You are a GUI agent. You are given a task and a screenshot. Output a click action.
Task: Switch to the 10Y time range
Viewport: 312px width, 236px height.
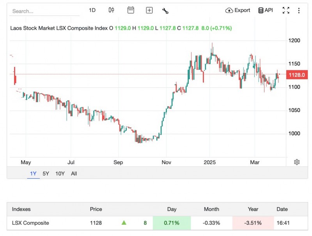(60, 174)
